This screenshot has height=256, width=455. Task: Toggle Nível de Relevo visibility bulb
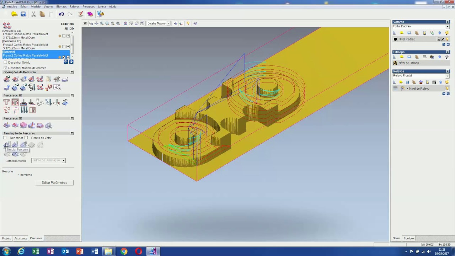447,89
